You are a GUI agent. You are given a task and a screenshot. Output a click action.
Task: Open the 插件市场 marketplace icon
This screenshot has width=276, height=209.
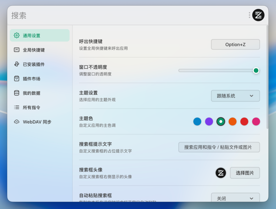point(16,79)
